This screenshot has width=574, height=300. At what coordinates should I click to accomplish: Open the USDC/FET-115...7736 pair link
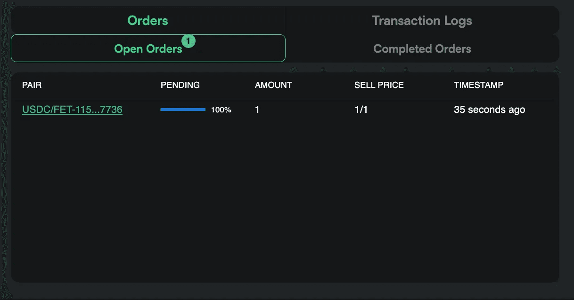tap(72, 110)
